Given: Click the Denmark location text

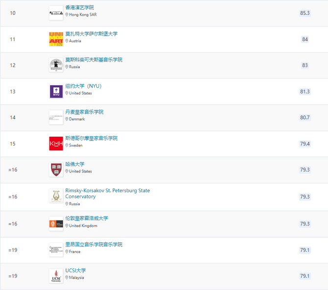Looking at the screenshot, I should click(x=77, y=119).
